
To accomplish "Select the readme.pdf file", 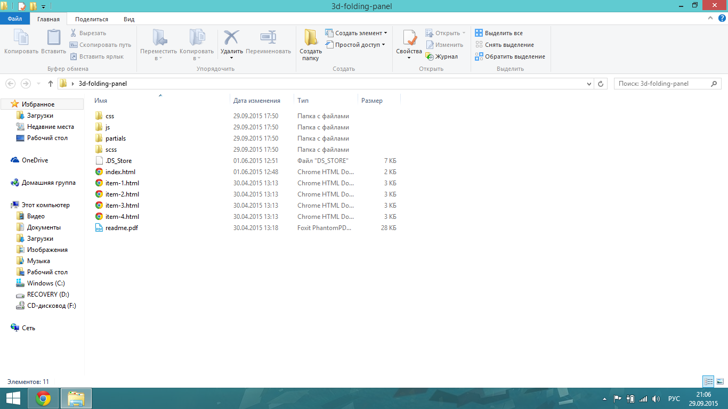I will tap(122, 228).
